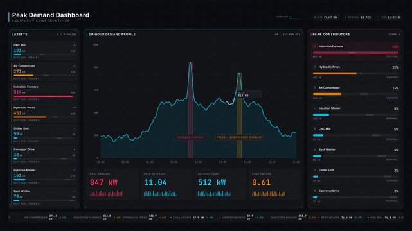Screen dimensions: 412x231
Task: Click the Peak Interval 11.04 value
Action: tap(156, 182)
